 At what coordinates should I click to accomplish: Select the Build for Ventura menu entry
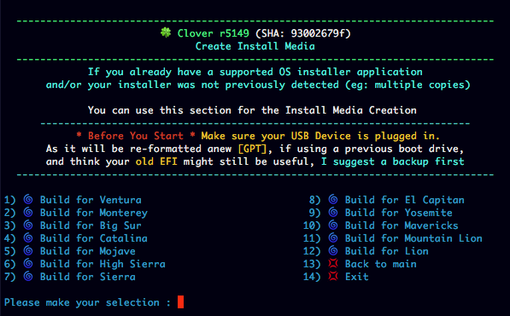pyautogui.click(x=91, y=200)
